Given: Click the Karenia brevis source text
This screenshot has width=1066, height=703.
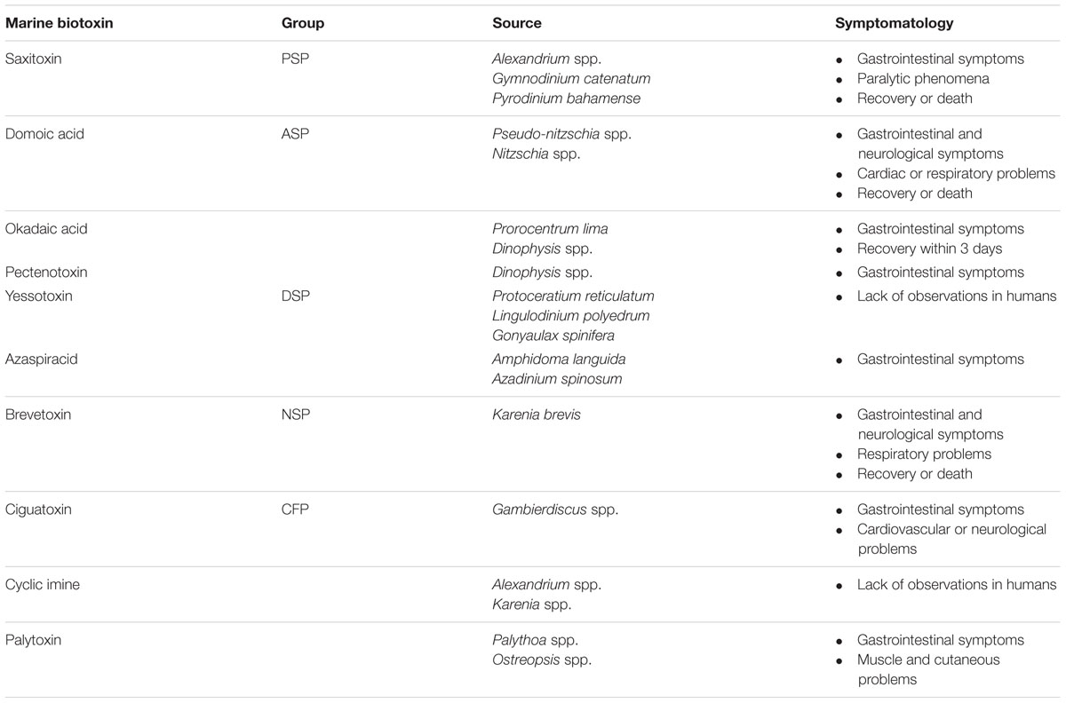Looking at the screenshot, I should 537,415.
